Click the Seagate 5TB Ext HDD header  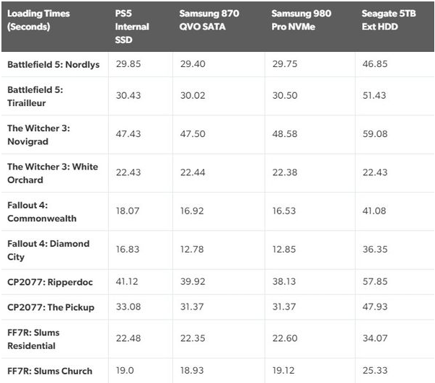(x=388, y=20)
